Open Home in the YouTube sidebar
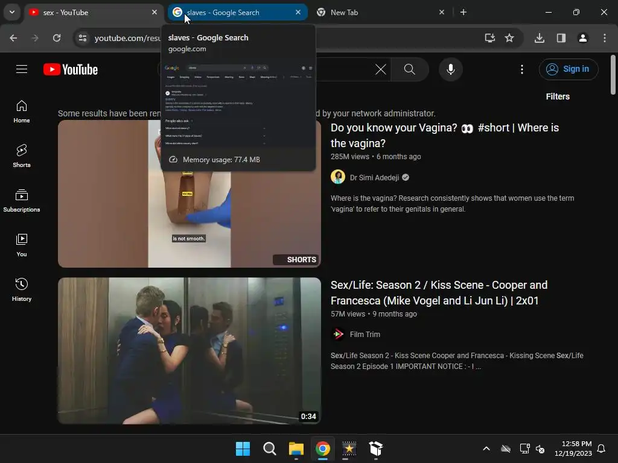Viewport: 618px width, 463px height. (x=22, y=112)
